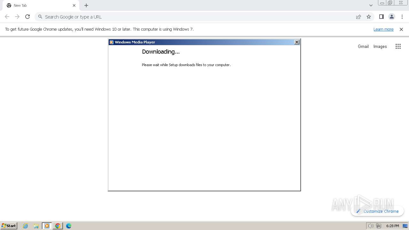
Task: Click the 6:28 PM clock
Action: [x=392, y=226]
